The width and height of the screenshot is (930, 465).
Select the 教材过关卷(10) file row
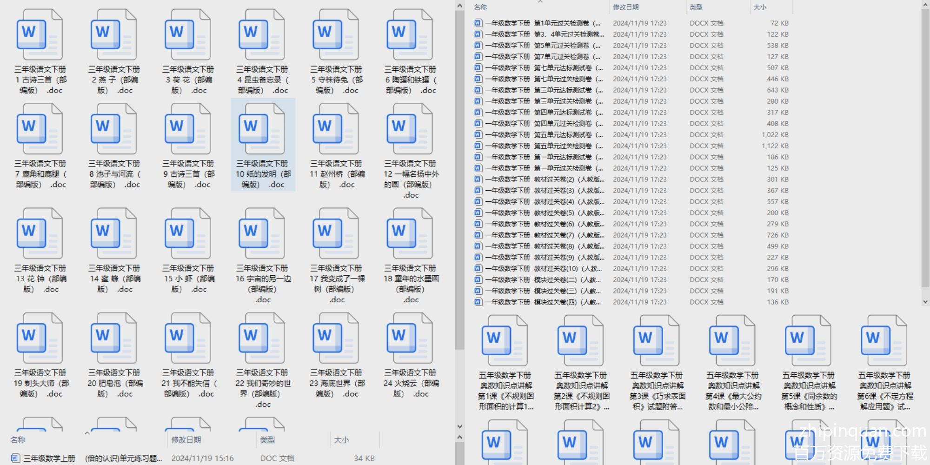click(631, 268)
